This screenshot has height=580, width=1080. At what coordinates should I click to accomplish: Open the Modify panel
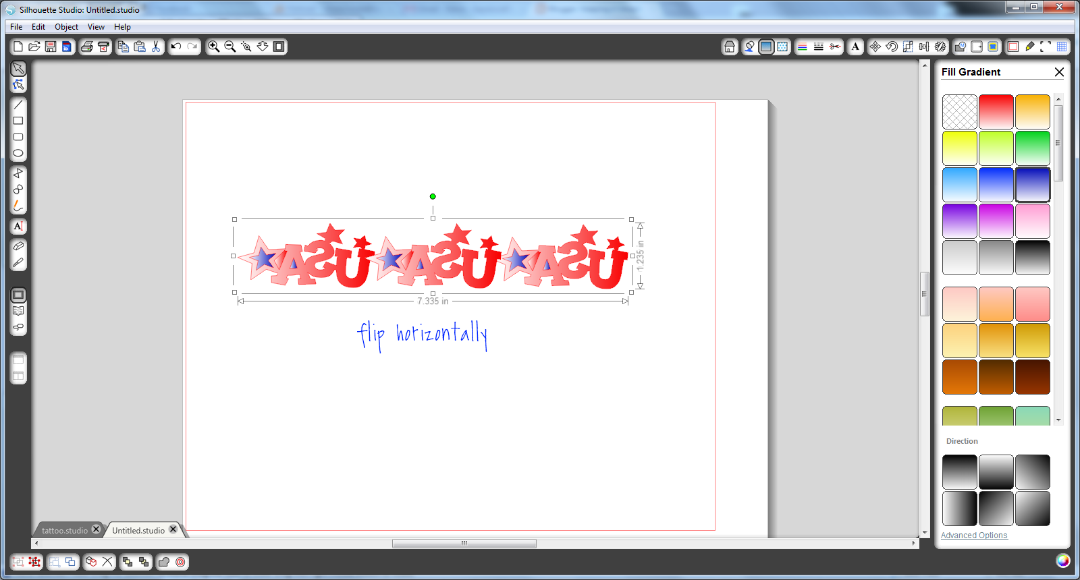(x=961, y=47)
